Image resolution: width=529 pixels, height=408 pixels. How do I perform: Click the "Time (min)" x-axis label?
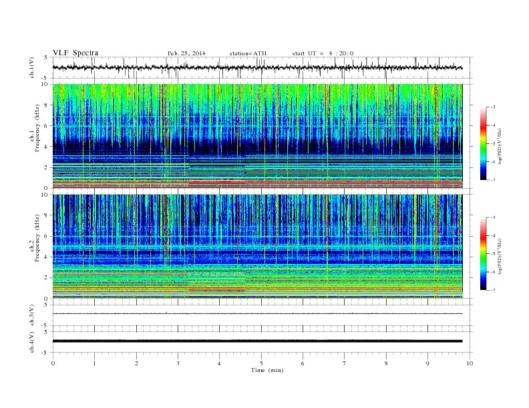[x=267, y=370]
